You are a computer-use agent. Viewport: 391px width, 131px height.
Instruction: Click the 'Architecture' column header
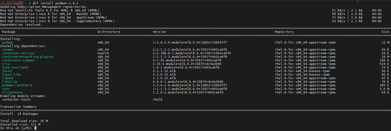pos(109,32)
